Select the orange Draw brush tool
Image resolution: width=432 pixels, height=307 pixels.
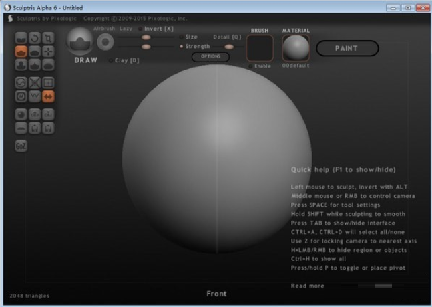(21, 51)
